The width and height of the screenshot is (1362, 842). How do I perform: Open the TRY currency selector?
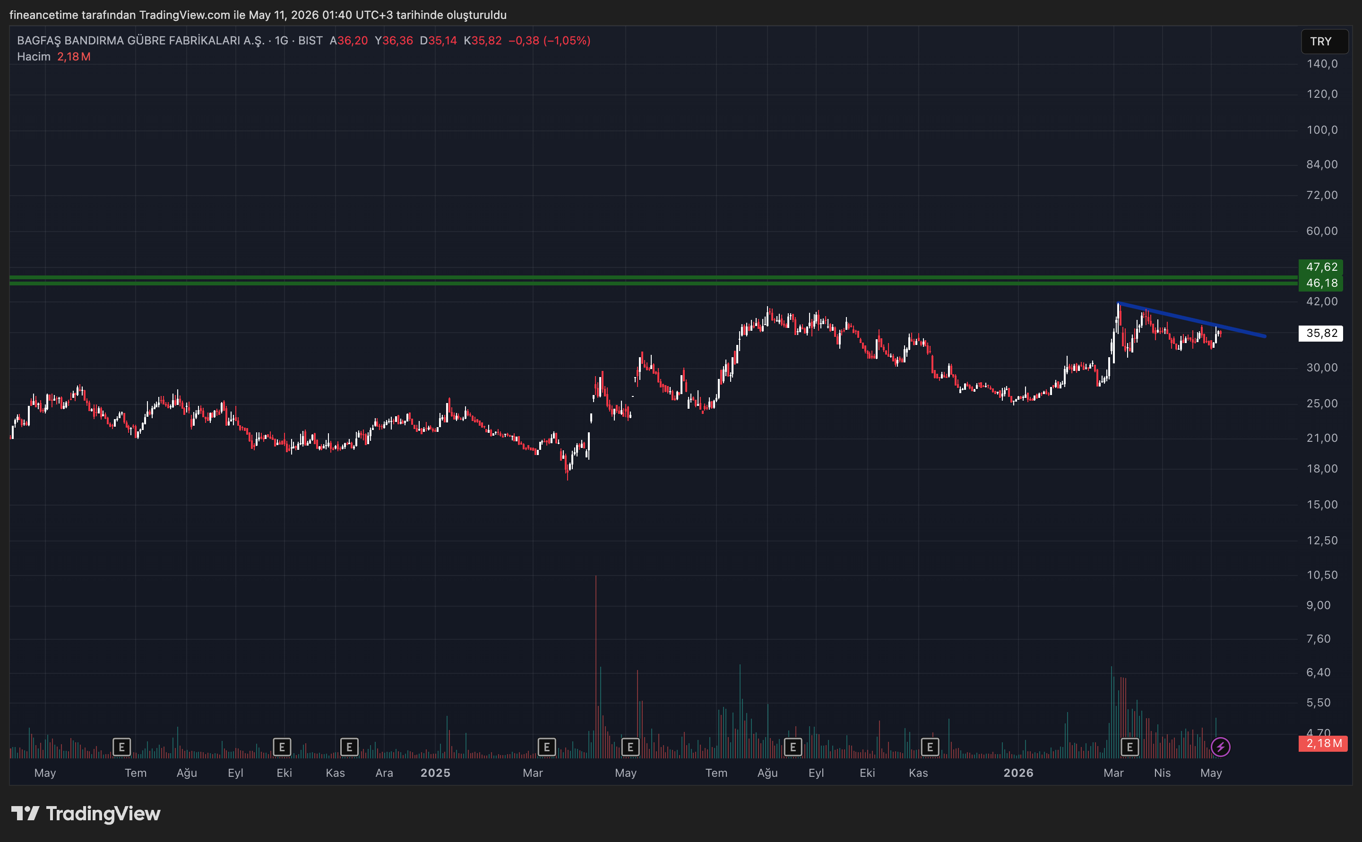(x=1325, y=41)
